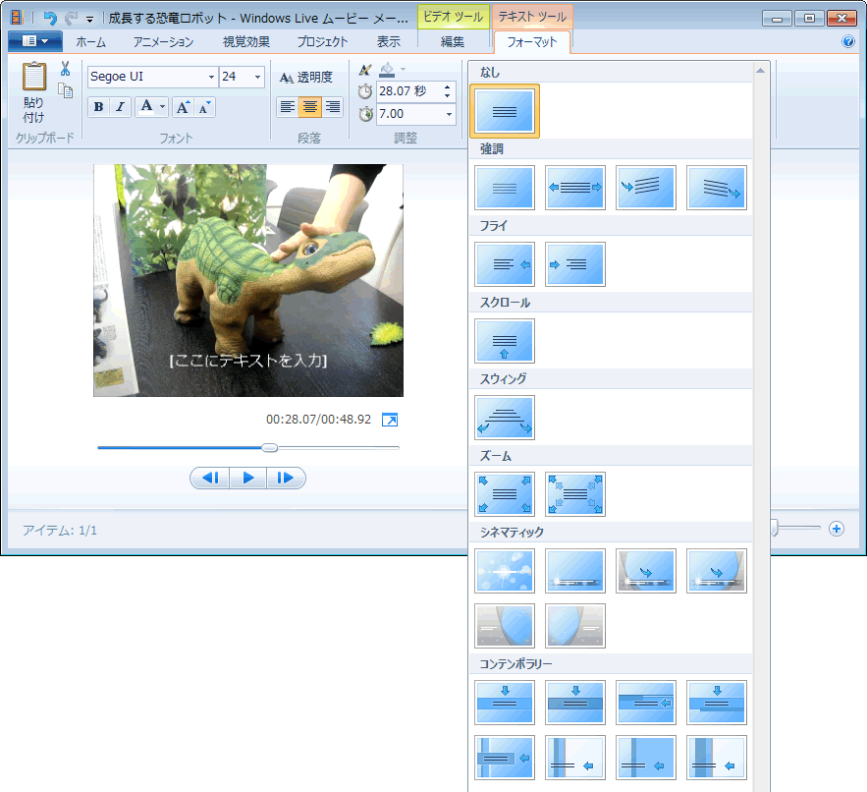Click the Undo arrow in title bar
The width and height of the screenshot is (867, 792).
tap(50, 18)
